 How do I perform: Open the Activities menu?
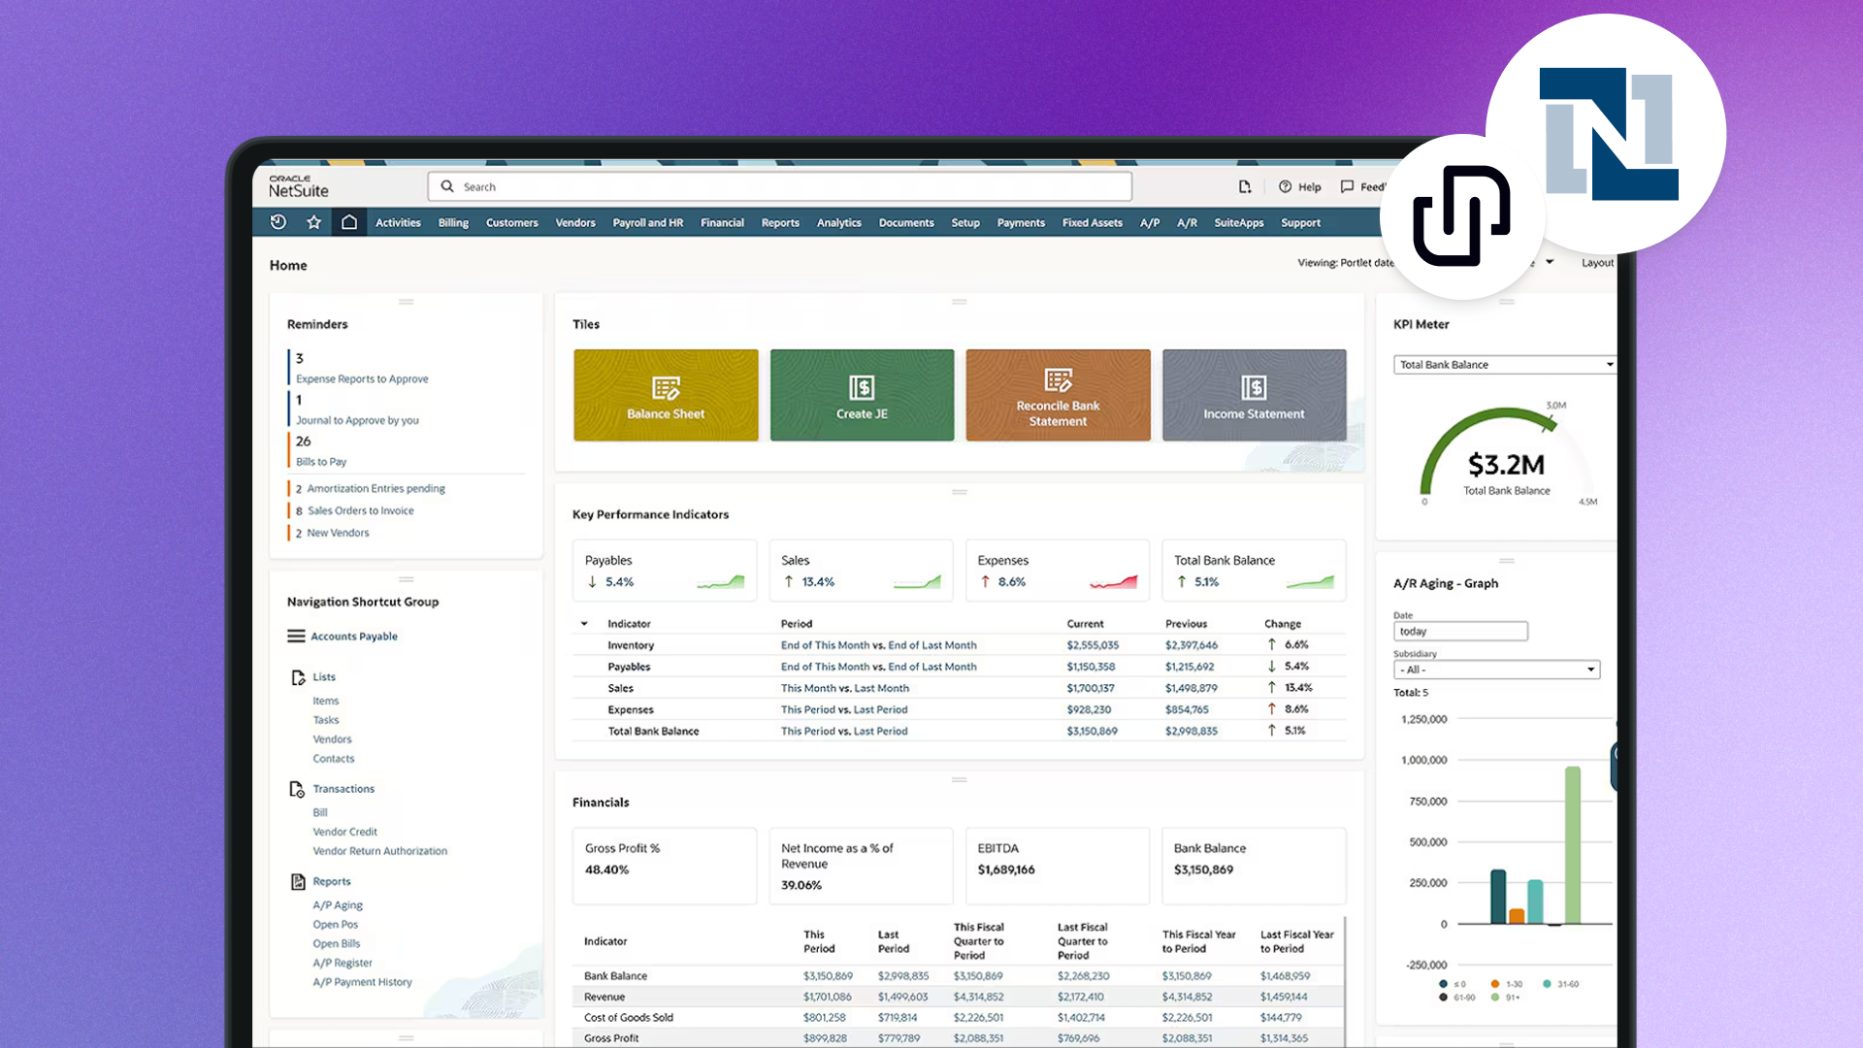[398, 223]
